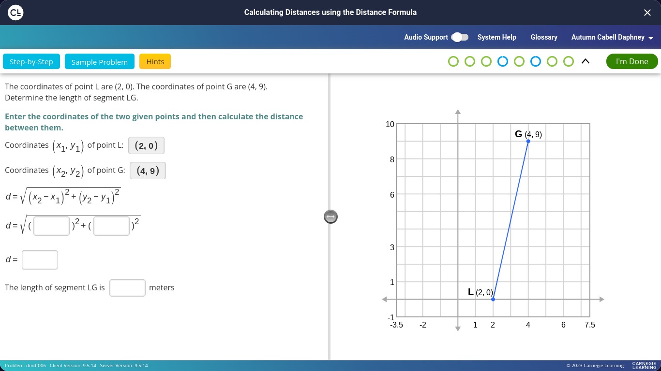Click the Carnegie Learning CL logo icon
Screen dimensions: 661x371
(x=15, y=13)
